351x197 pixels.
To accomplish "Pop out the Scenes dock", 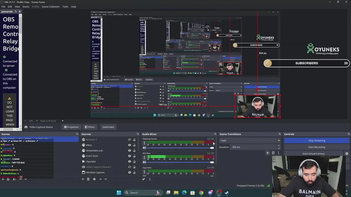I will (77, 134).
